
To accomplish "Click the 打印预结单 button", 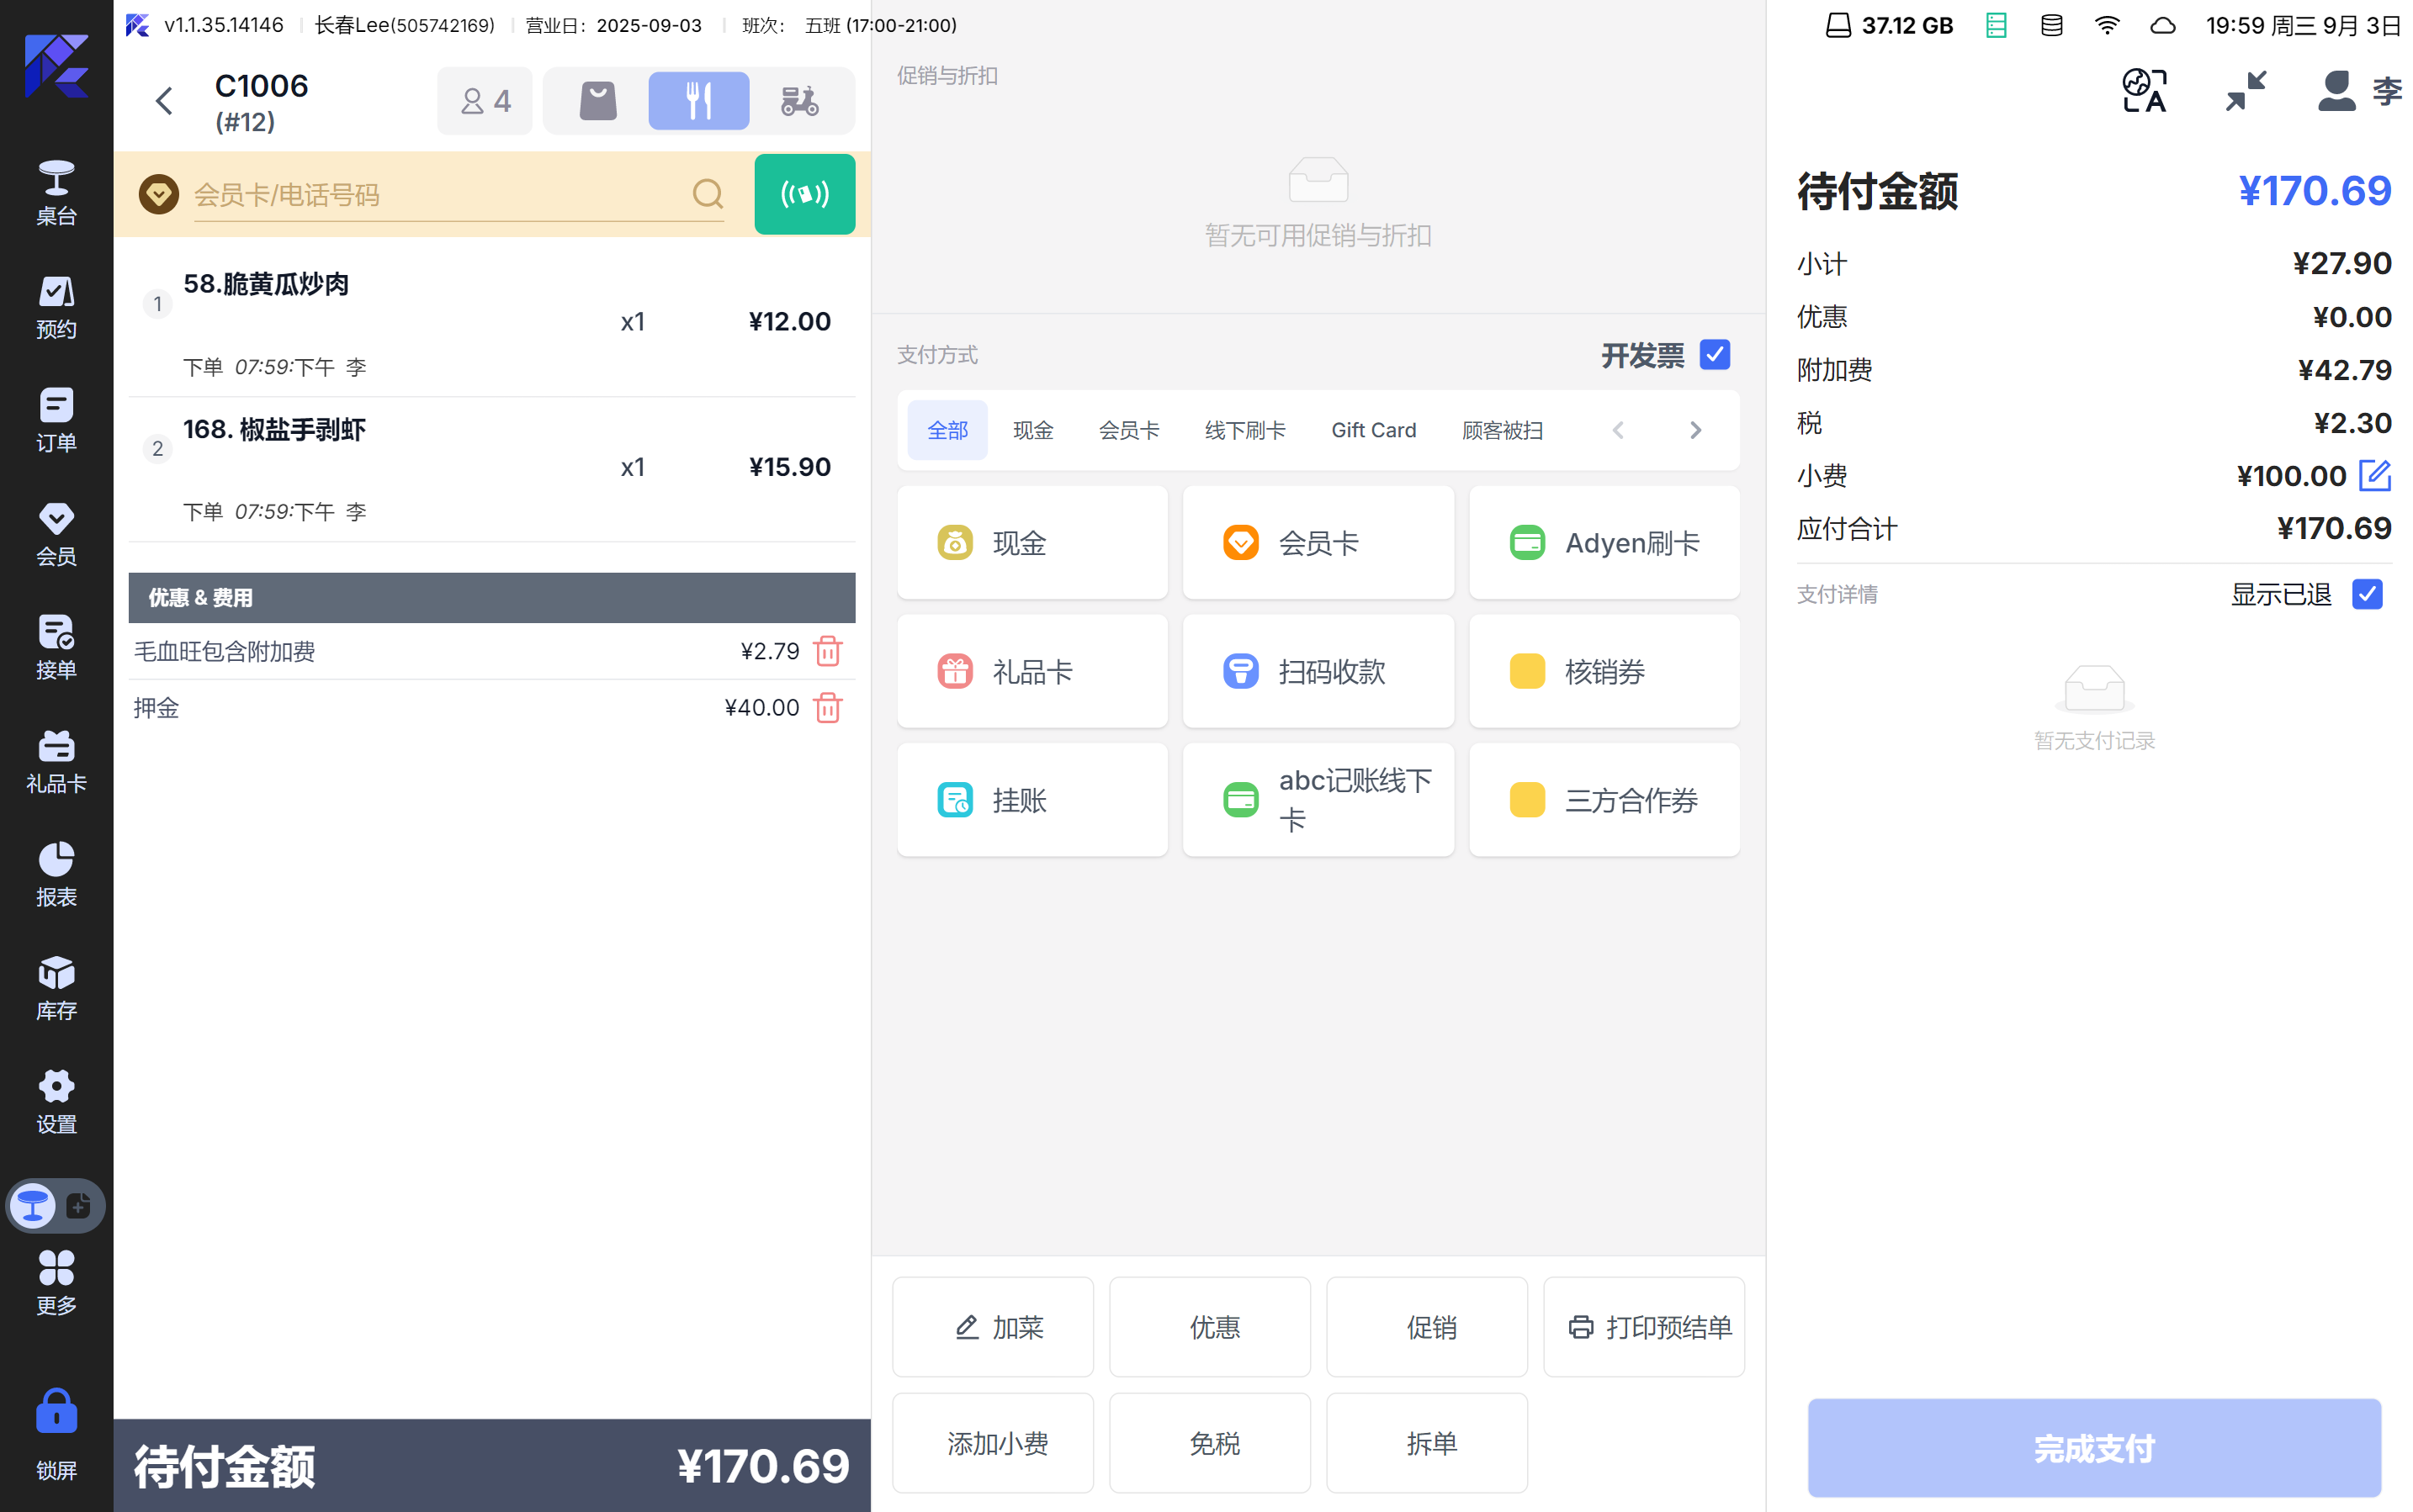I will pyautogui.click(x=1644, y=1327).
